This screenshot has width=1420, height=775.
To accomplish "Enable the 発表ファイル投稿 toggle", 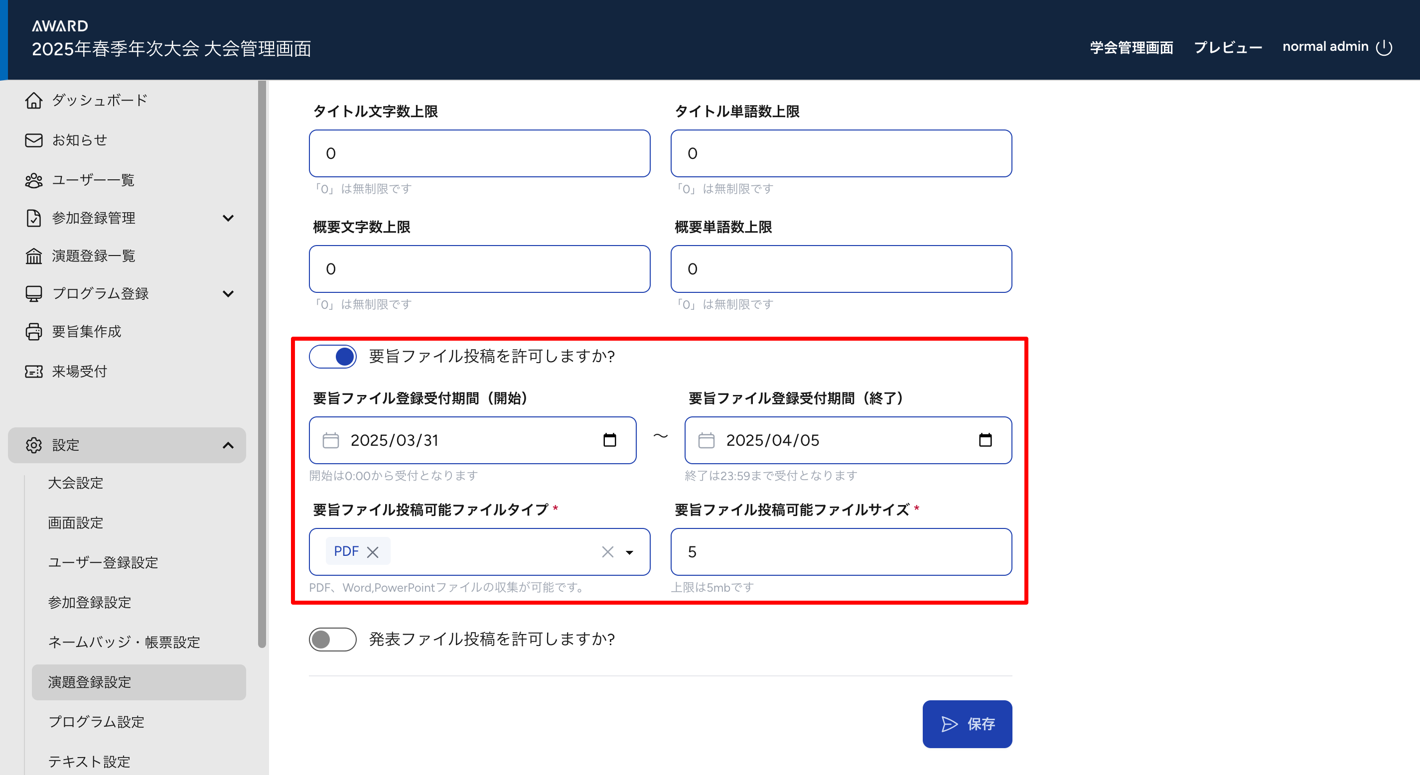I will (x=332, y=640).
